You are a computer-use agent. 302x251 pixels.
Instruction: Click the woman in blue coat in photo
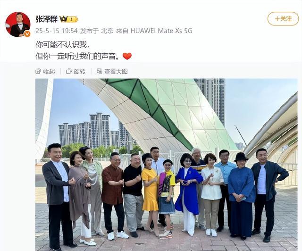(188, 193)
